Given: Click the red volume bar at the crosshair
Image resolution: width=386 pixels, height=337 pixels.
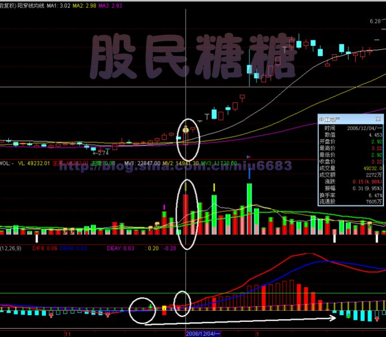Looking at the screenshot, I should pyautogui.click(x=186, y=215).
